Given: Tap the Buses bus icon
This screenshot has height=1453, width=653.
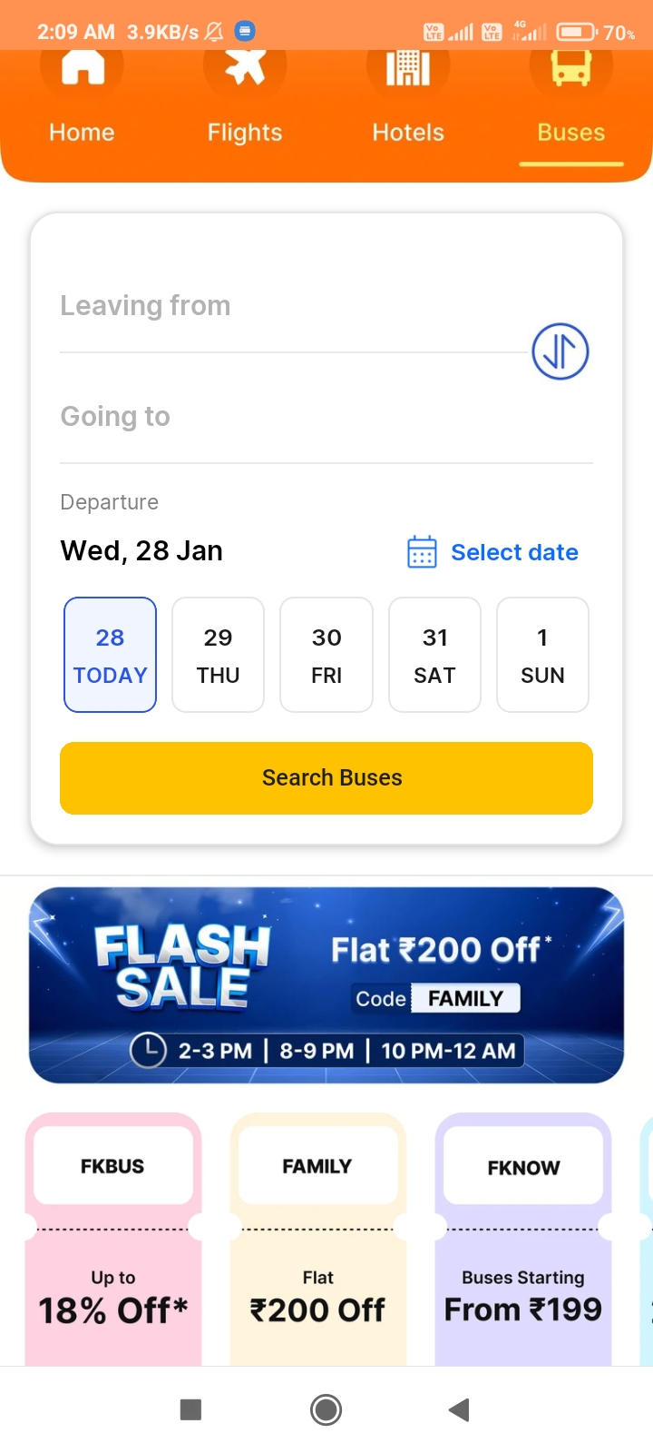Looking at the screenshot, I should point(570,68).
